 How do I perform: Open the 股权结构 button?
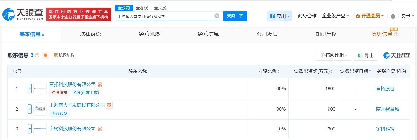point(64,55)
